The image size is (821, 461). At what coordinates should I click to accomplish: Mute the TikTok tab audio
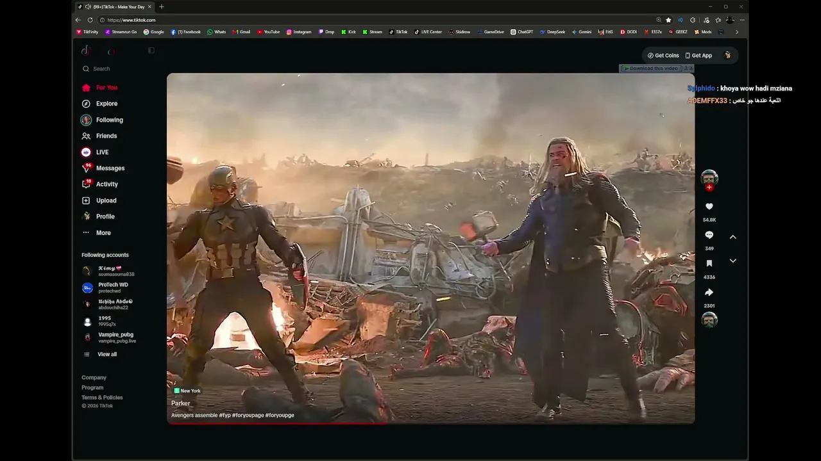point(88,7)
